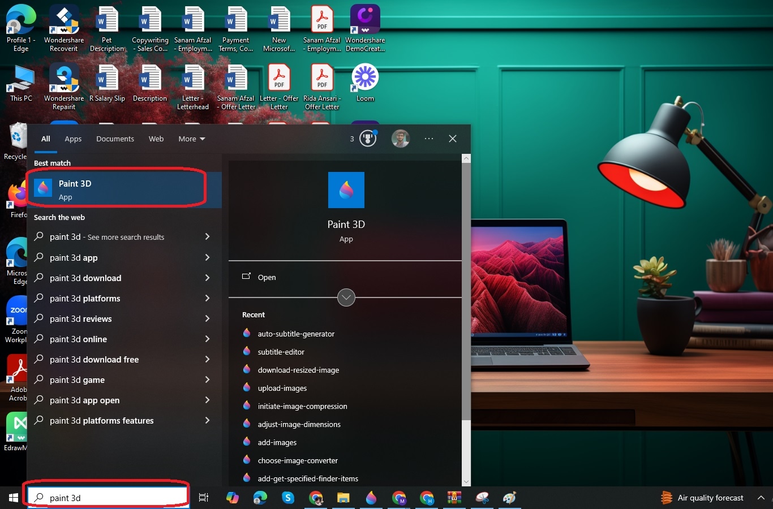Show hidden system tray icons
The height and width of the screenshot is (509, 773).
click(761, 498)
